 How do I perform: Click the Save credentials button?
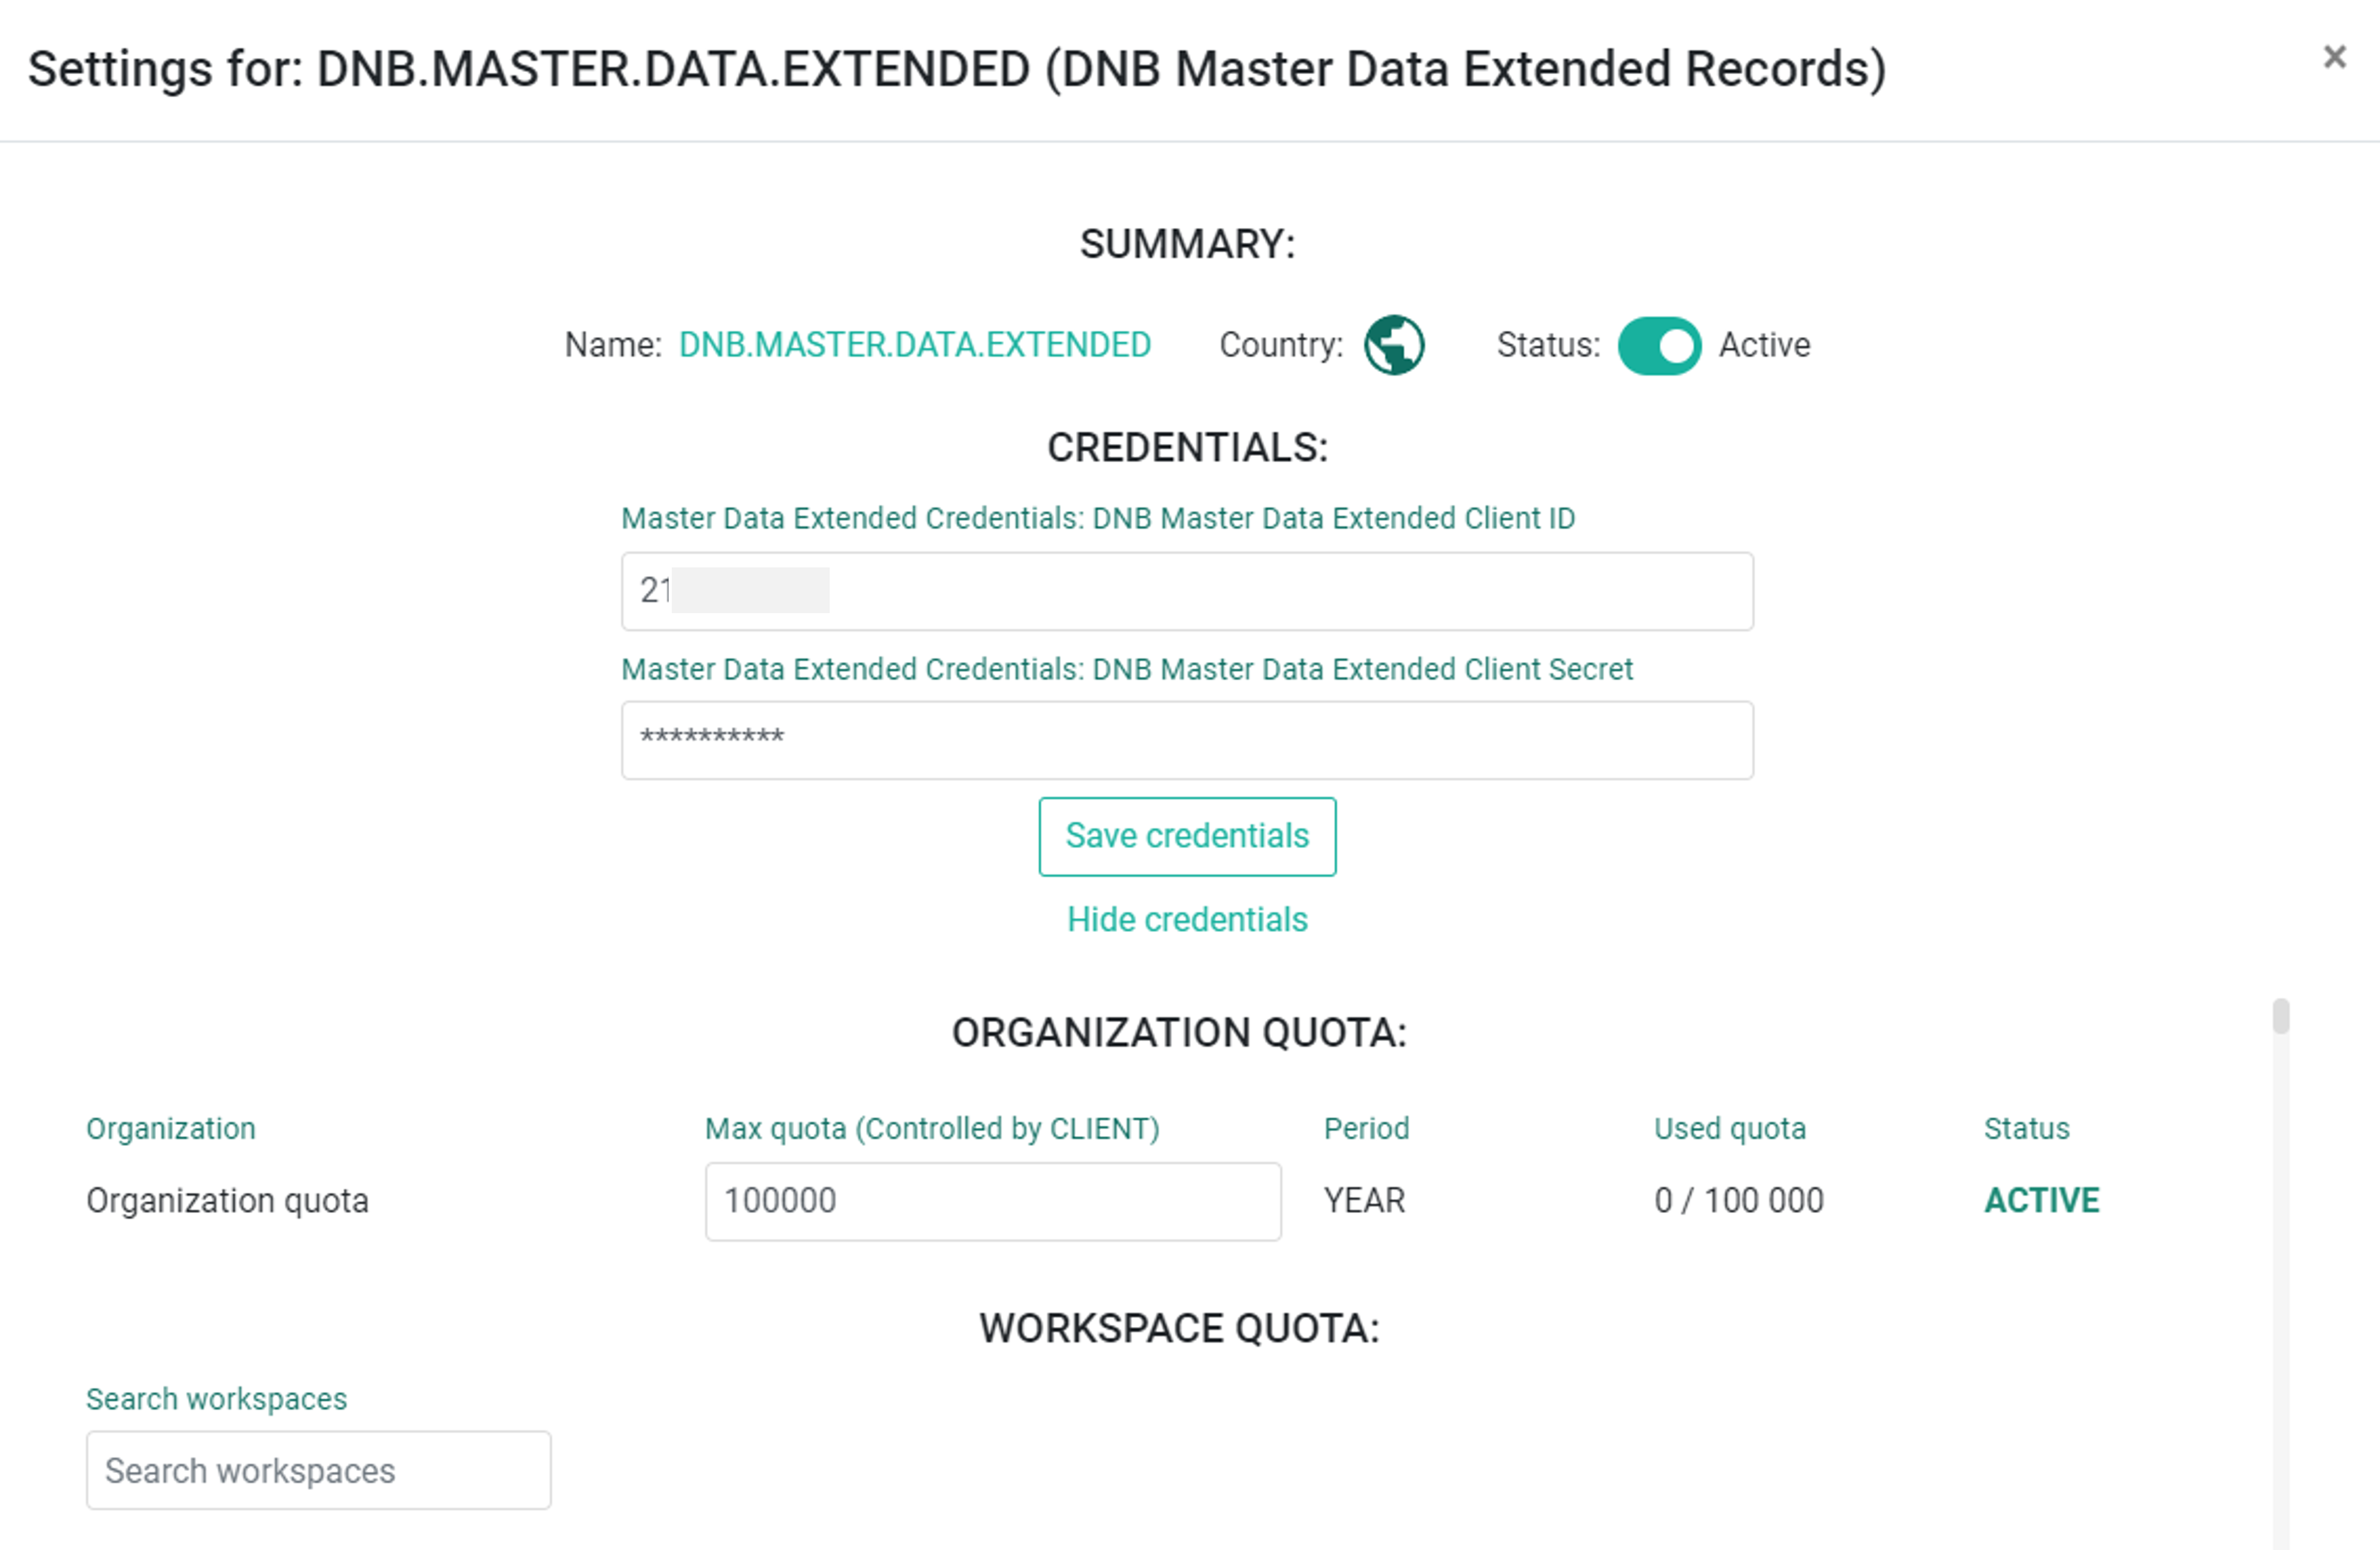click(1187, 835)
